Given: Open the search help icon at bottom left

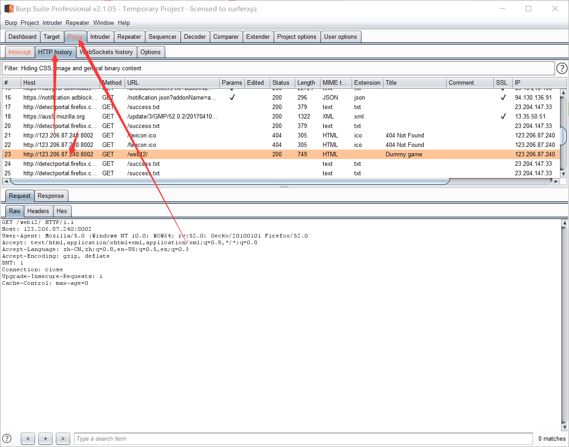Looking at the screenshot, I should pyautogui.click(x=7, y=438).
